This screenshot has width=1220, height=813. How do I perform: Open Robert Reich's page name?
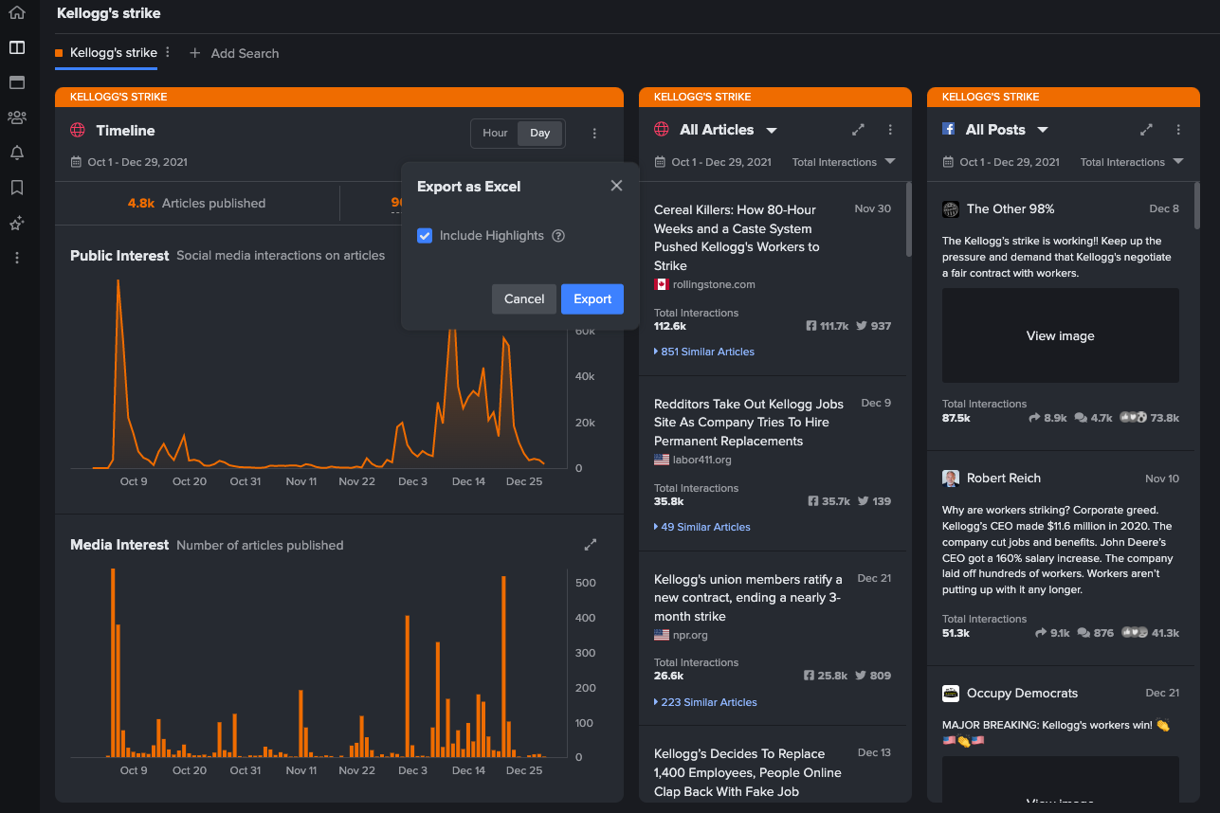[x=1004, y=479]
